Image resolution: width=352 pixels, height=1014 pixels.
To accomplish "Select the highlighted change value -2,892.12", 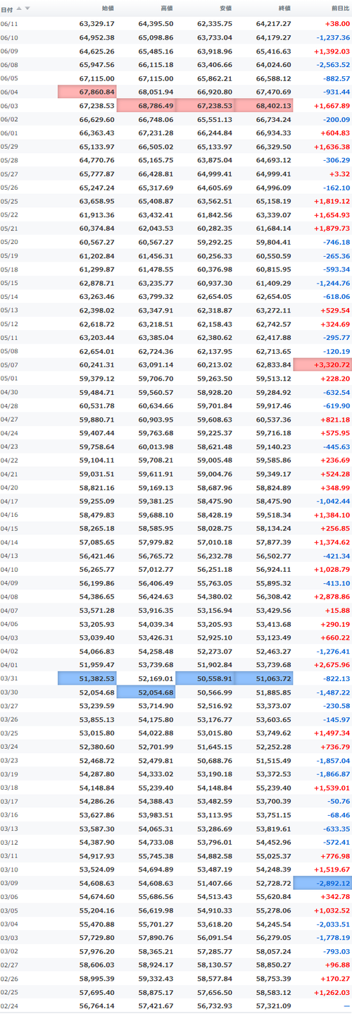I will click(x=322, y=882).
